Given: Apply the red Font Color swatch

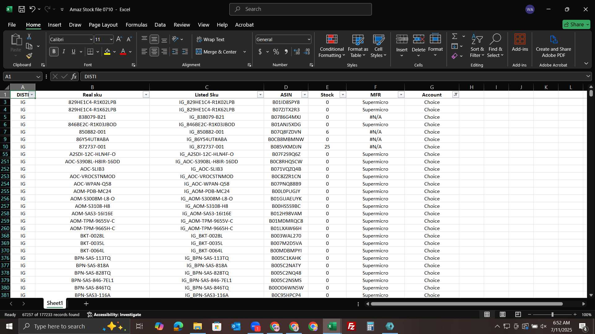Looking at the screenshot, I should pyautogui.click(x=123, y=52).
